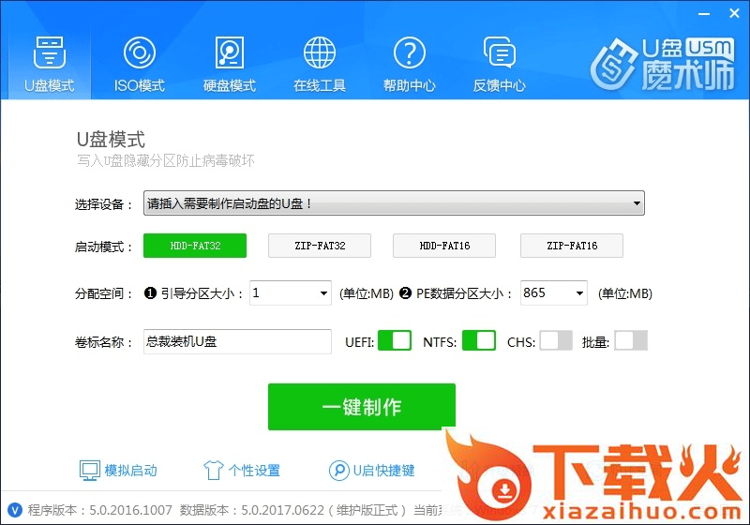
Task: Open 反馈中心 chat bubble icon
Action: 500,52
